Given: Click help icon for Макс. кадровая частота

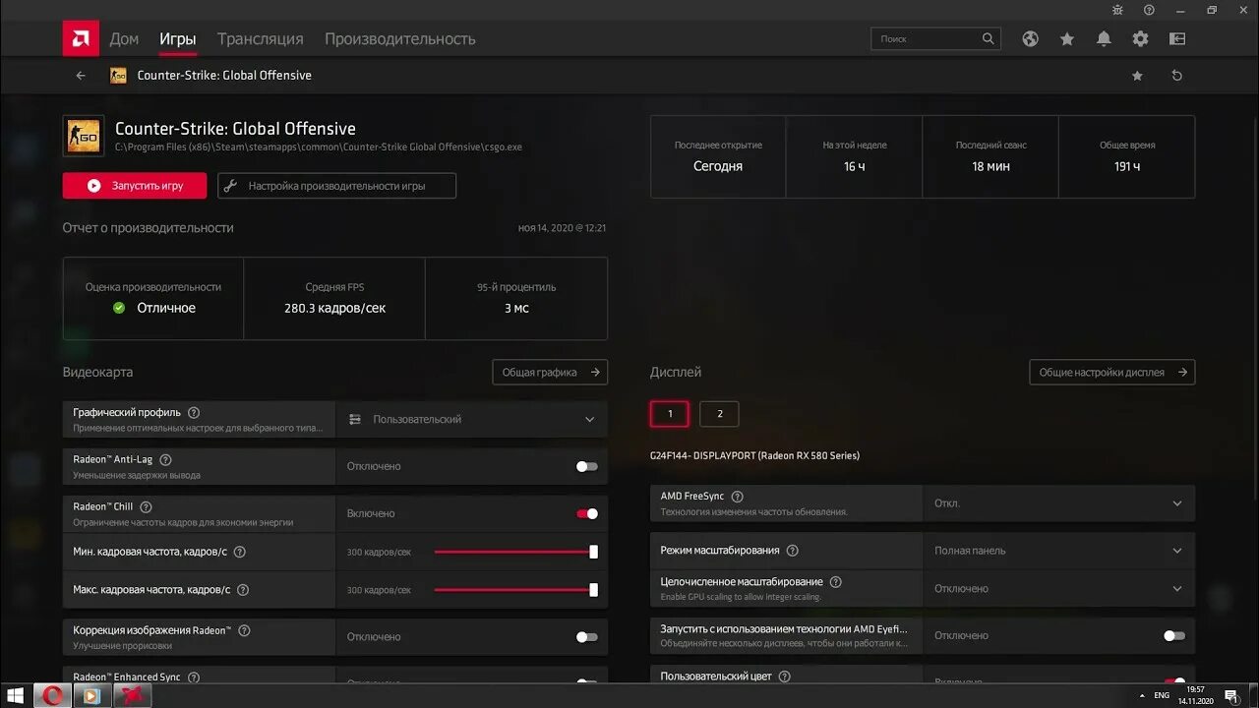Looking at the screenshot, I should click(243, 590).
